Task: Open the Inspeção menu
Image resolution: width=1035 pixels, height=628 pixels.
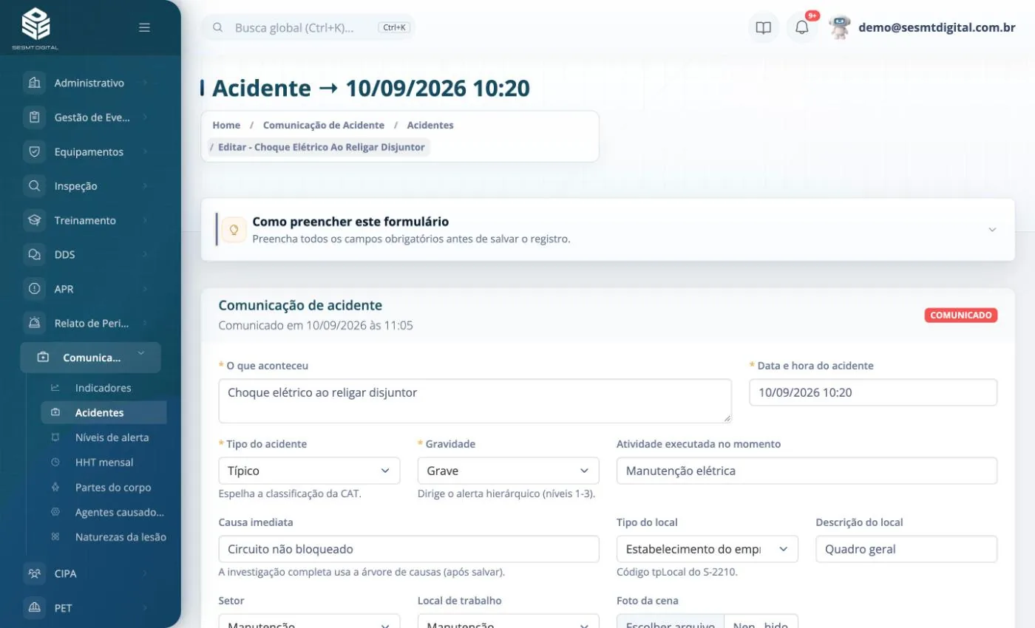Action: pos(90,185)
